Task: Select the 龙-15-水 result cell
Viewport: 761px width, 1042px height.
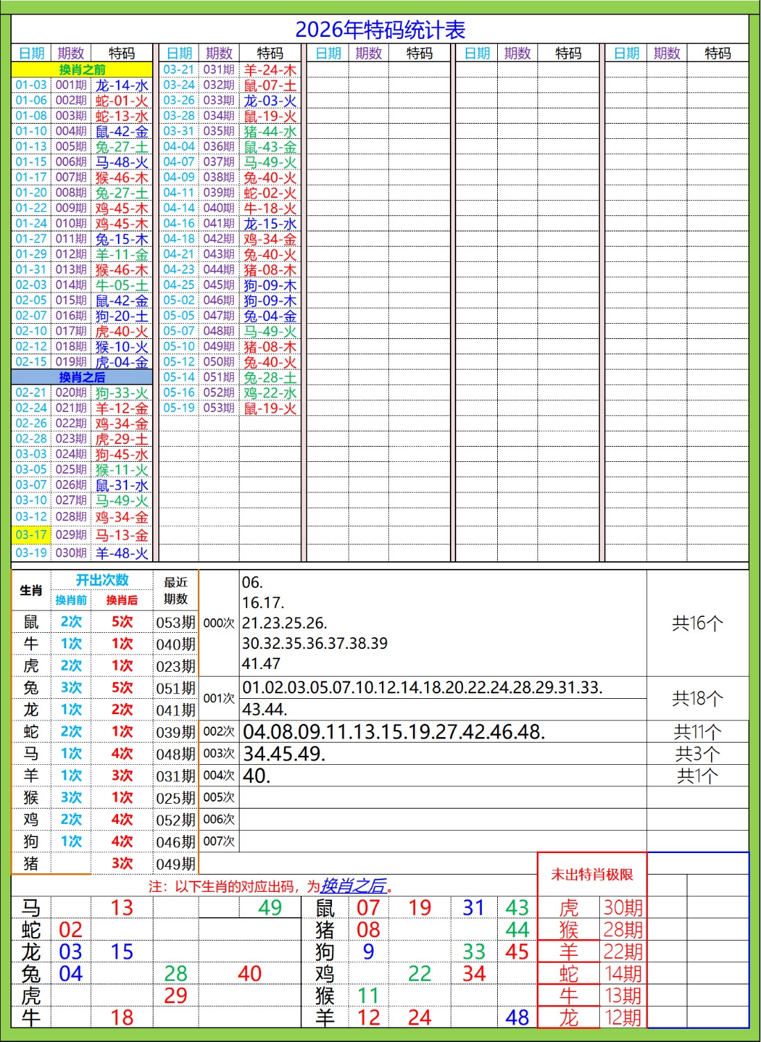Action: tap(270, 224)
